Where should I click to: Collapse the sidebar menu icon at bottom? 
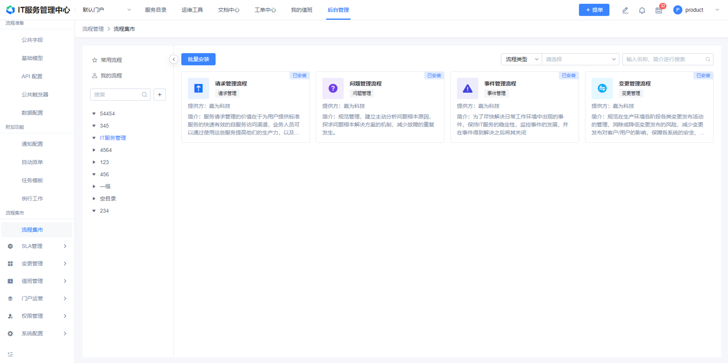pyautogui.click(x=10, y=354)
